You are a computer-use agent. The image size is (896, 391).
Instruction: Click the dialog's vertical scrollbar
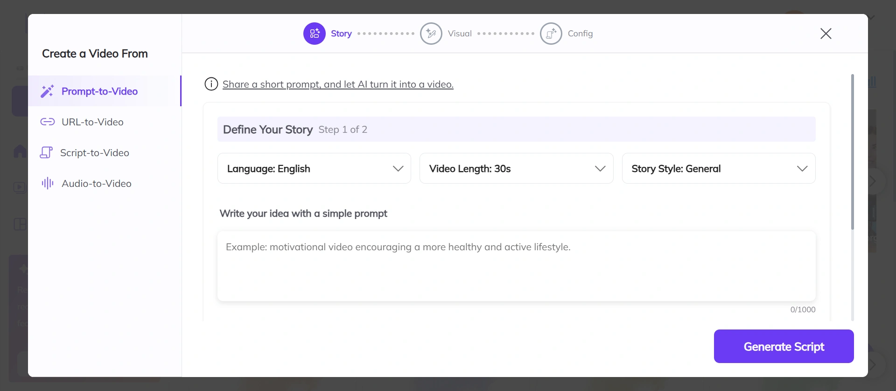click(x=853, y=152)
